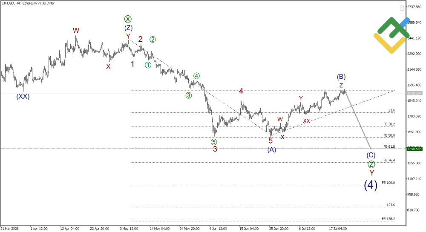Select the circled green X wave label
426x232 pixels.
128,19
